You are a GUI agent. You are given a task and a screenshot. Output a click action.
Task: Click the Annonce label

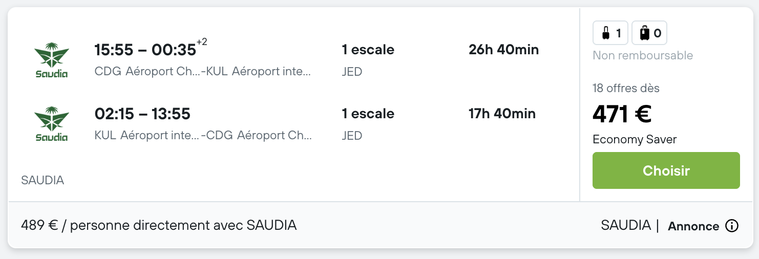coord(693,226)
